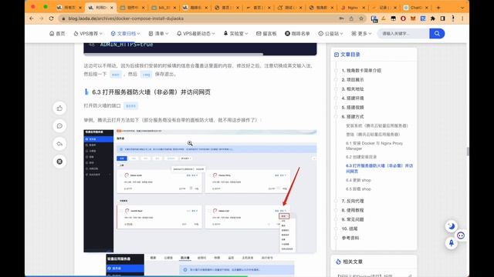Expand the VPS推荐 dropdown menu

[88, 33]
